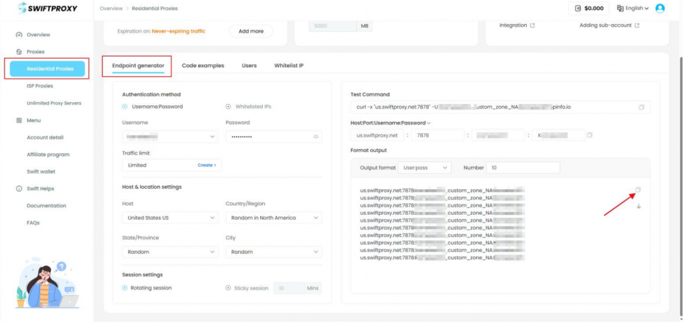Open the user profile avatar
Image resolution: width=683 pixels, height=324 pixels.
click(x=660, y=8)
